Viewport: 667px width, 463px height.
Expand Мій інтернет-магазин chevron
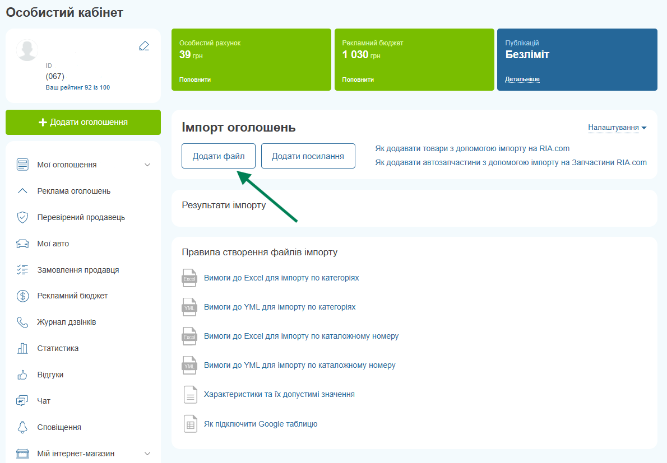(147, 453)
